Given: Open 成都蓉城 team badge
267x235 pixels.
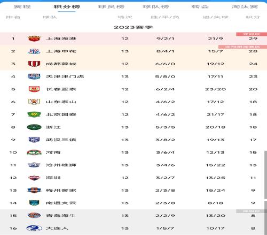Looking at the screenshot, I should pos(34,64).
